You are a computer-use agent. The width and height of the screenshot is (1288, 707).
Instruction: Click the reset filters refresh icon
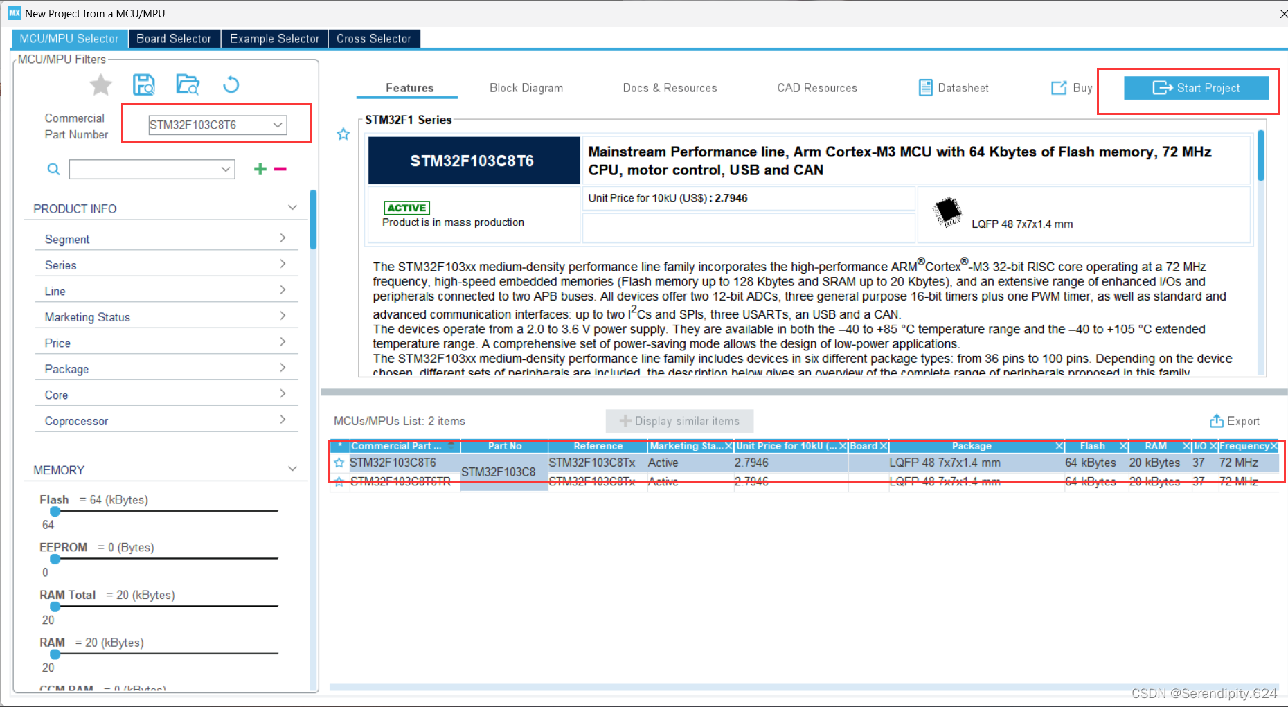click(231, 84)
